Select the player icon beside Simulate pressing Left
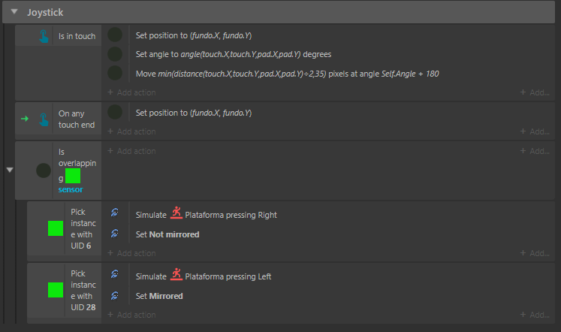561x332 pixels. pyautogui.click(x=114, y=274)
